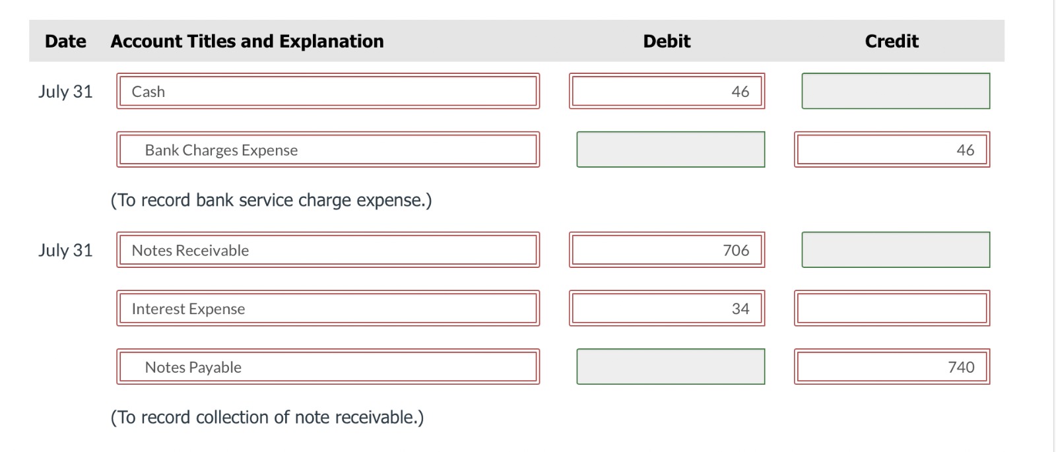Click the credit field showing 46
Image resolution: width=1056 pixels, height=452 pixels.
[892, 150]
